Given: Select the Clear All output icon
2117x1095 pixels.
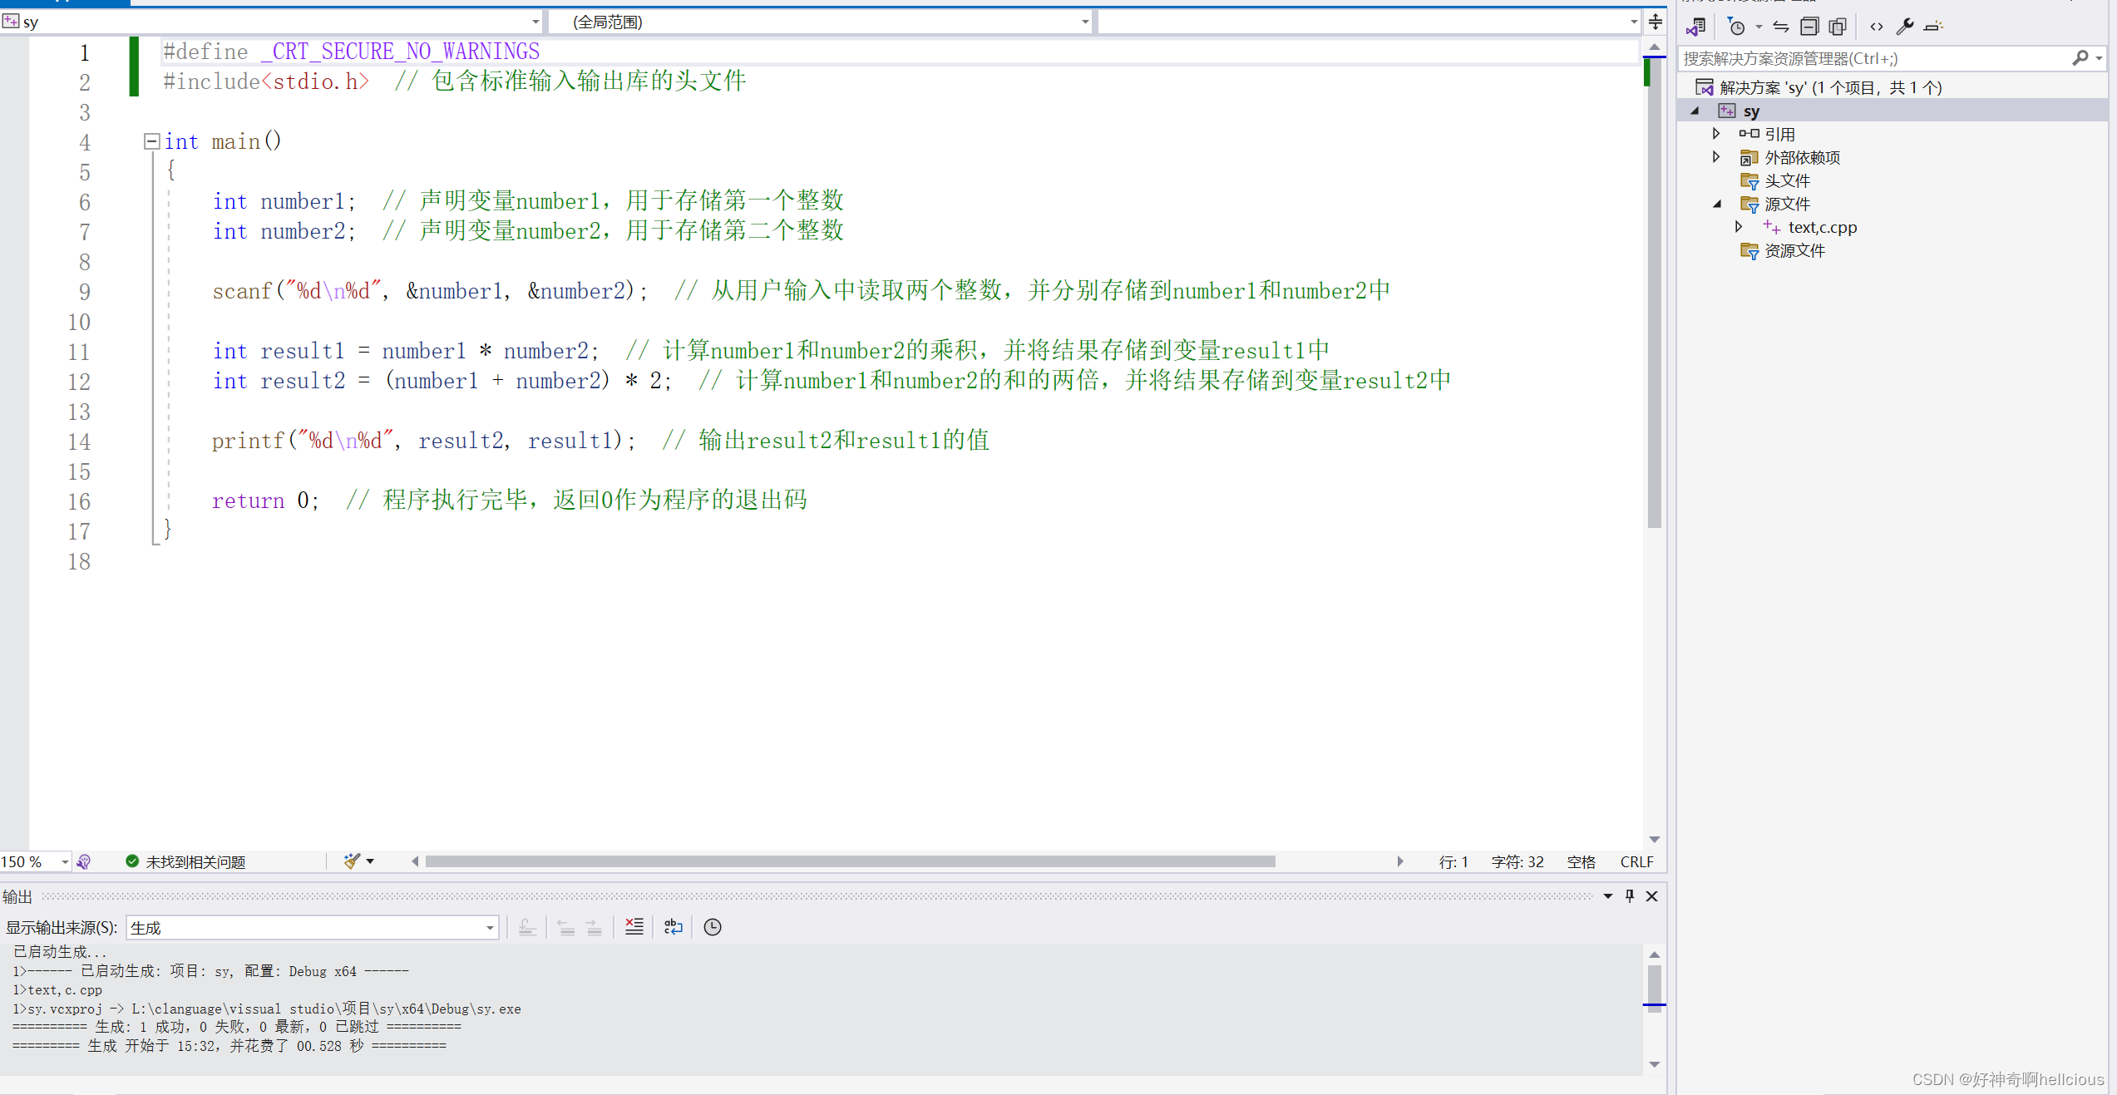Looking at the screenshot, I should coord(634,927).
